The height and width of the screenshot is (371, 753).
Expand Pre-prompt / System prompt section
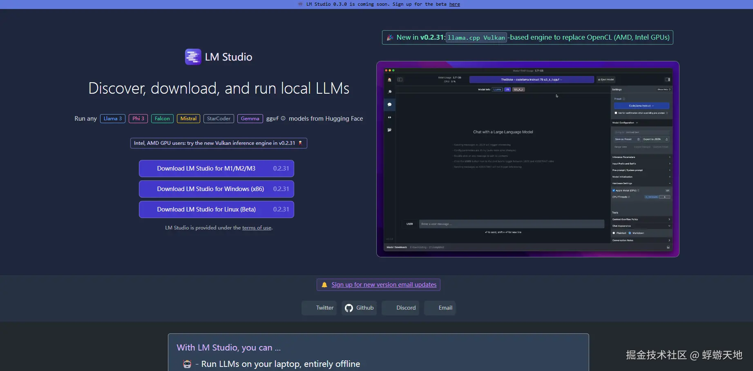(641, 170)
